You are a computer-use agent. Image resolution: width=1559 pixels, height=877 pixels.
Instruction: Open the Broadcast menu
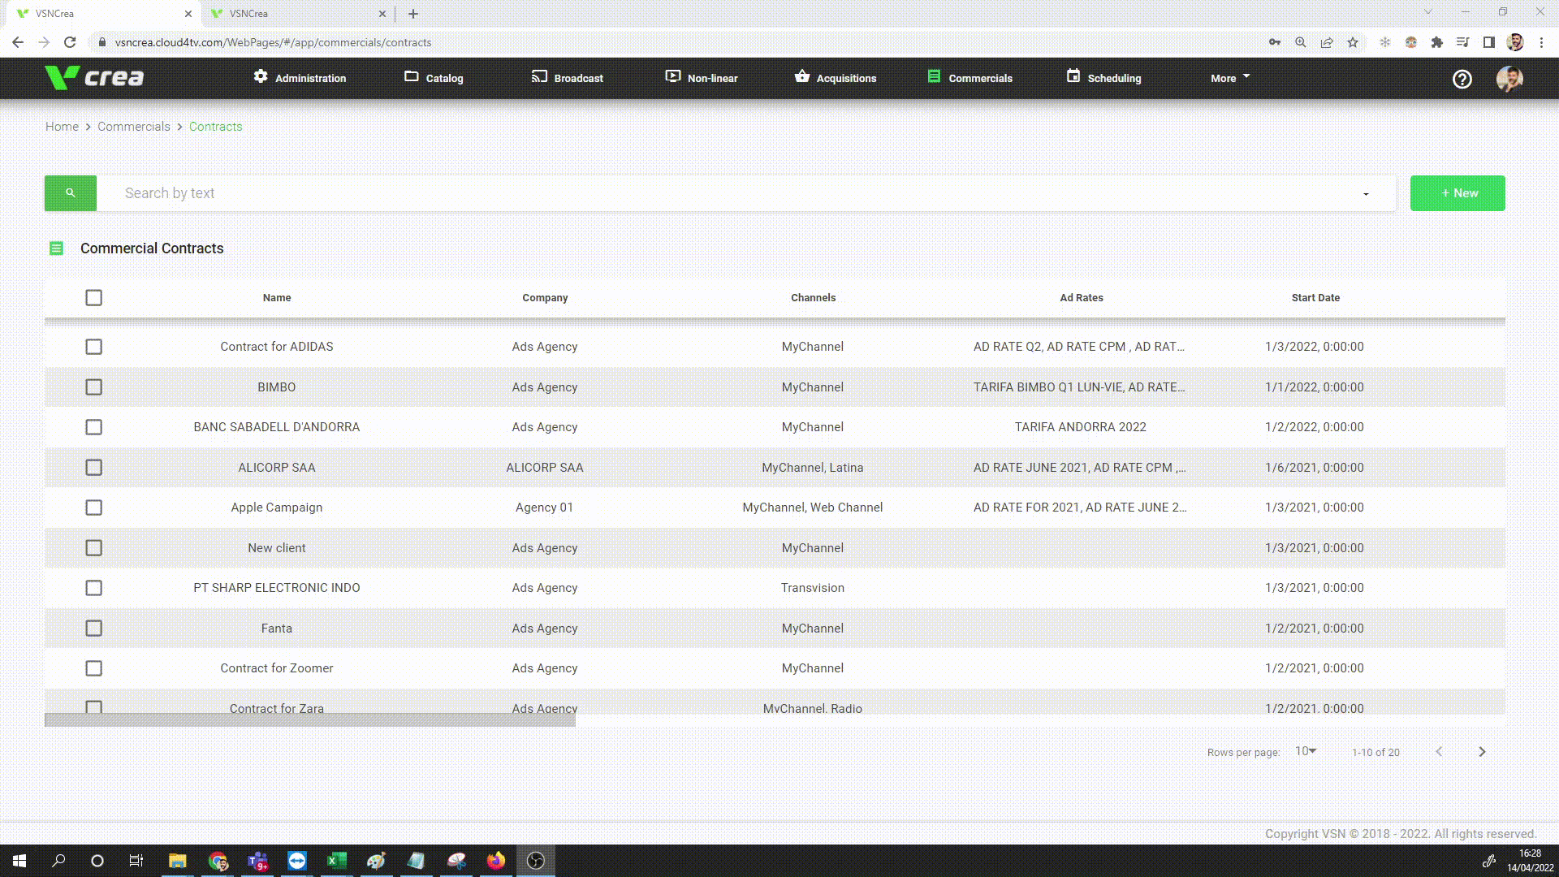click(x=568, y=78)
